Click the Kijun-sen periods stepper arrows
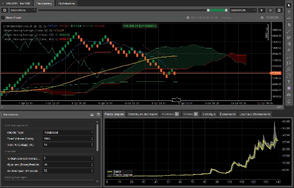 point(92,164)
